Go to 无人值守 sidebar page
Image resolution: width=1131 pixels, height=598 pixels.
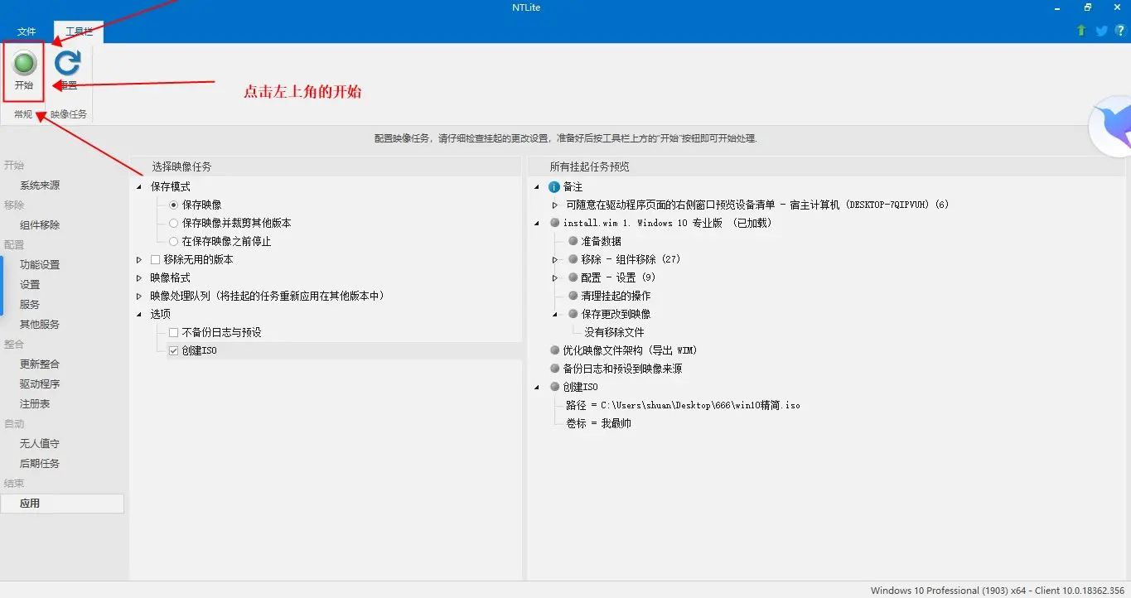[x=40, y=444]
